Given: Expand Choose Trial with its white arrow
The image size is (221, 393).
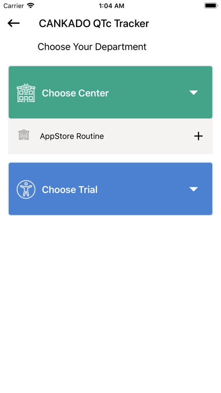Looking at the screenshot, I should (x=193, y=189).
